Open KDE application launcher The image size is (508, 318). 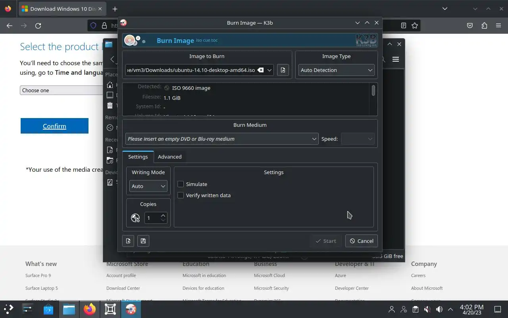[9, 309]
